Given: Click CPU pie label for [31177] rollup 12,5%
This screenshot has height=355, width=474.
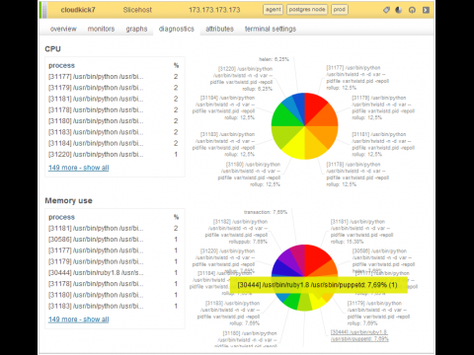Looking at the screenshot, I should pyautogui.click(x=357, y=78).
